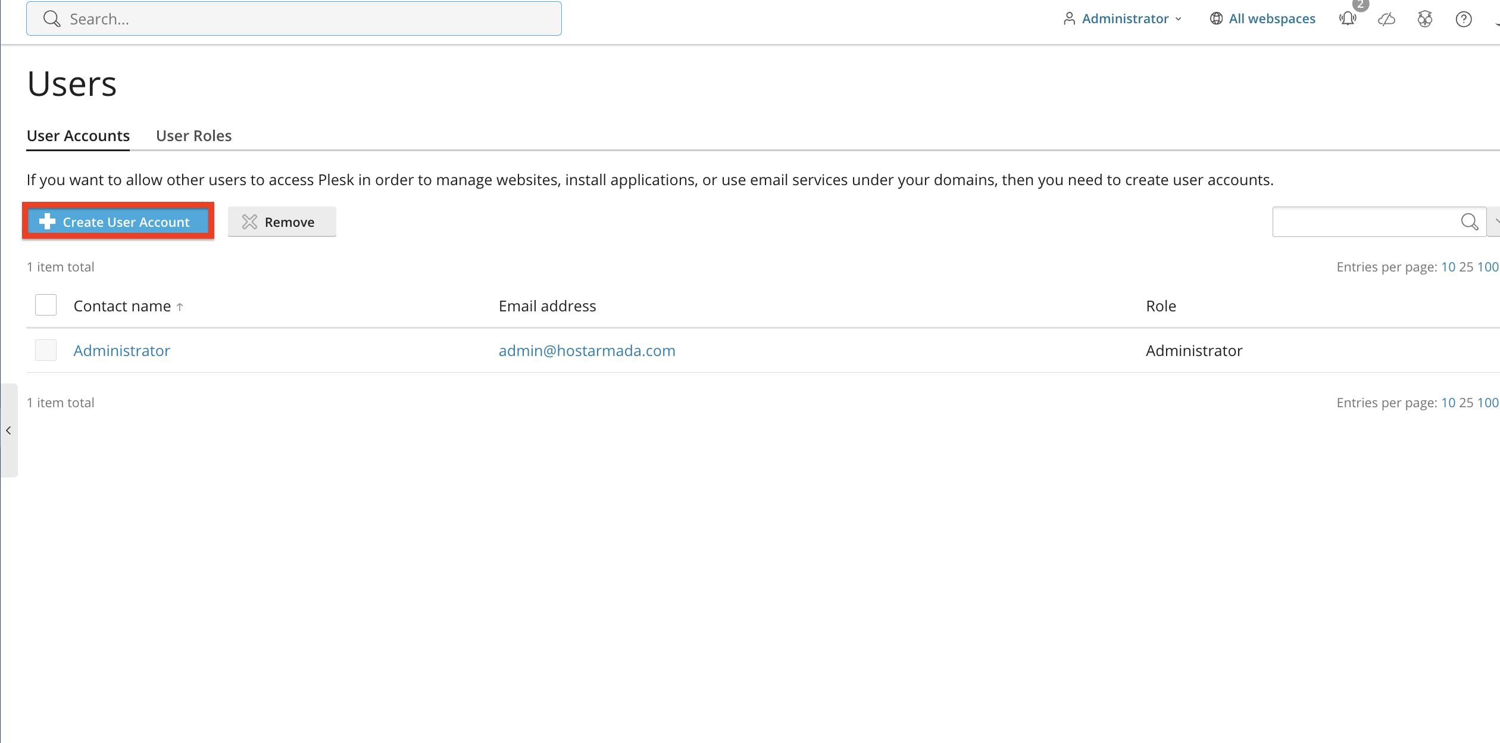Tick the Administrator row checkbox
Image resolution: width=1500 pixels, height=743 pixels.
[46, 350]
